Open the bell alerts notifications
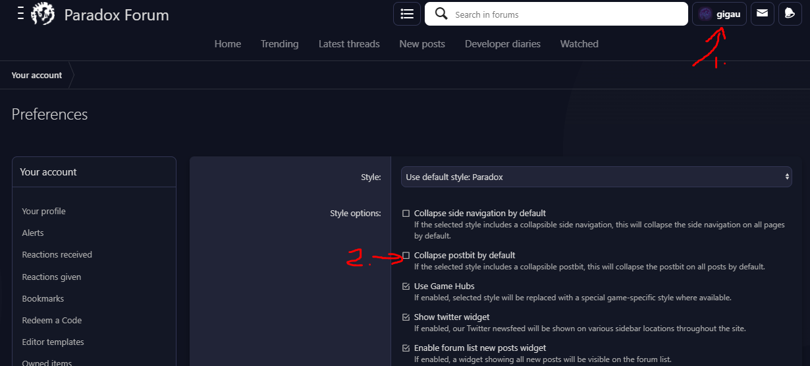 (790, 14)
